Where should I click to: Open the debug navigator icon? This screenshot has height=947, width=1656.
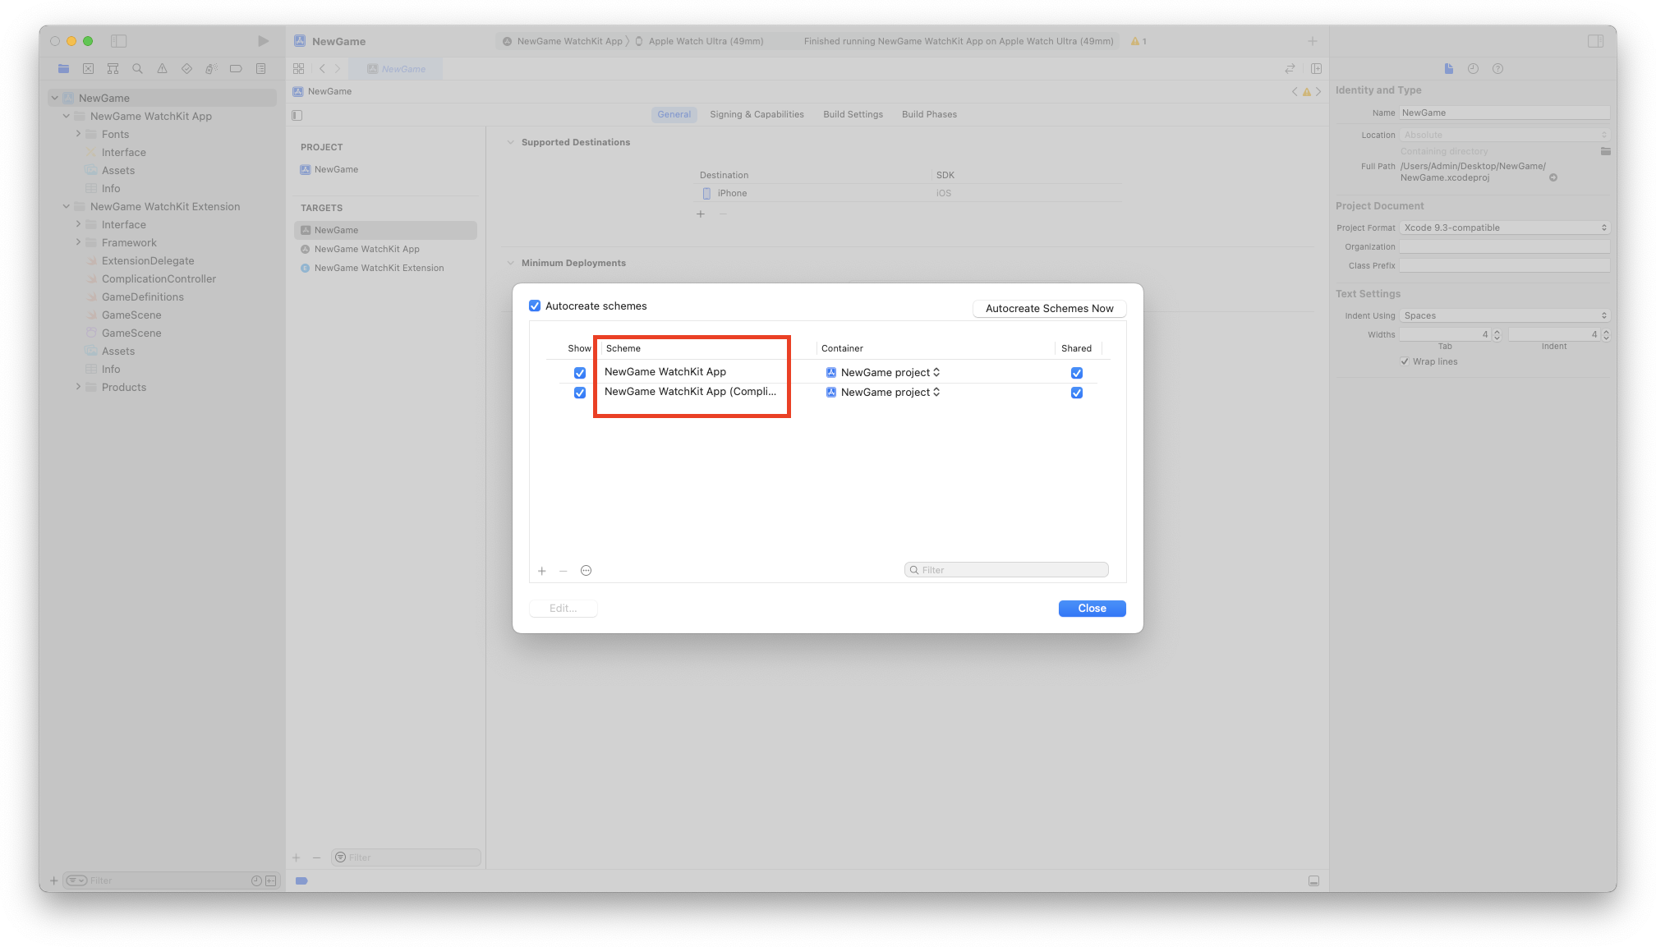tap(211, 69)
